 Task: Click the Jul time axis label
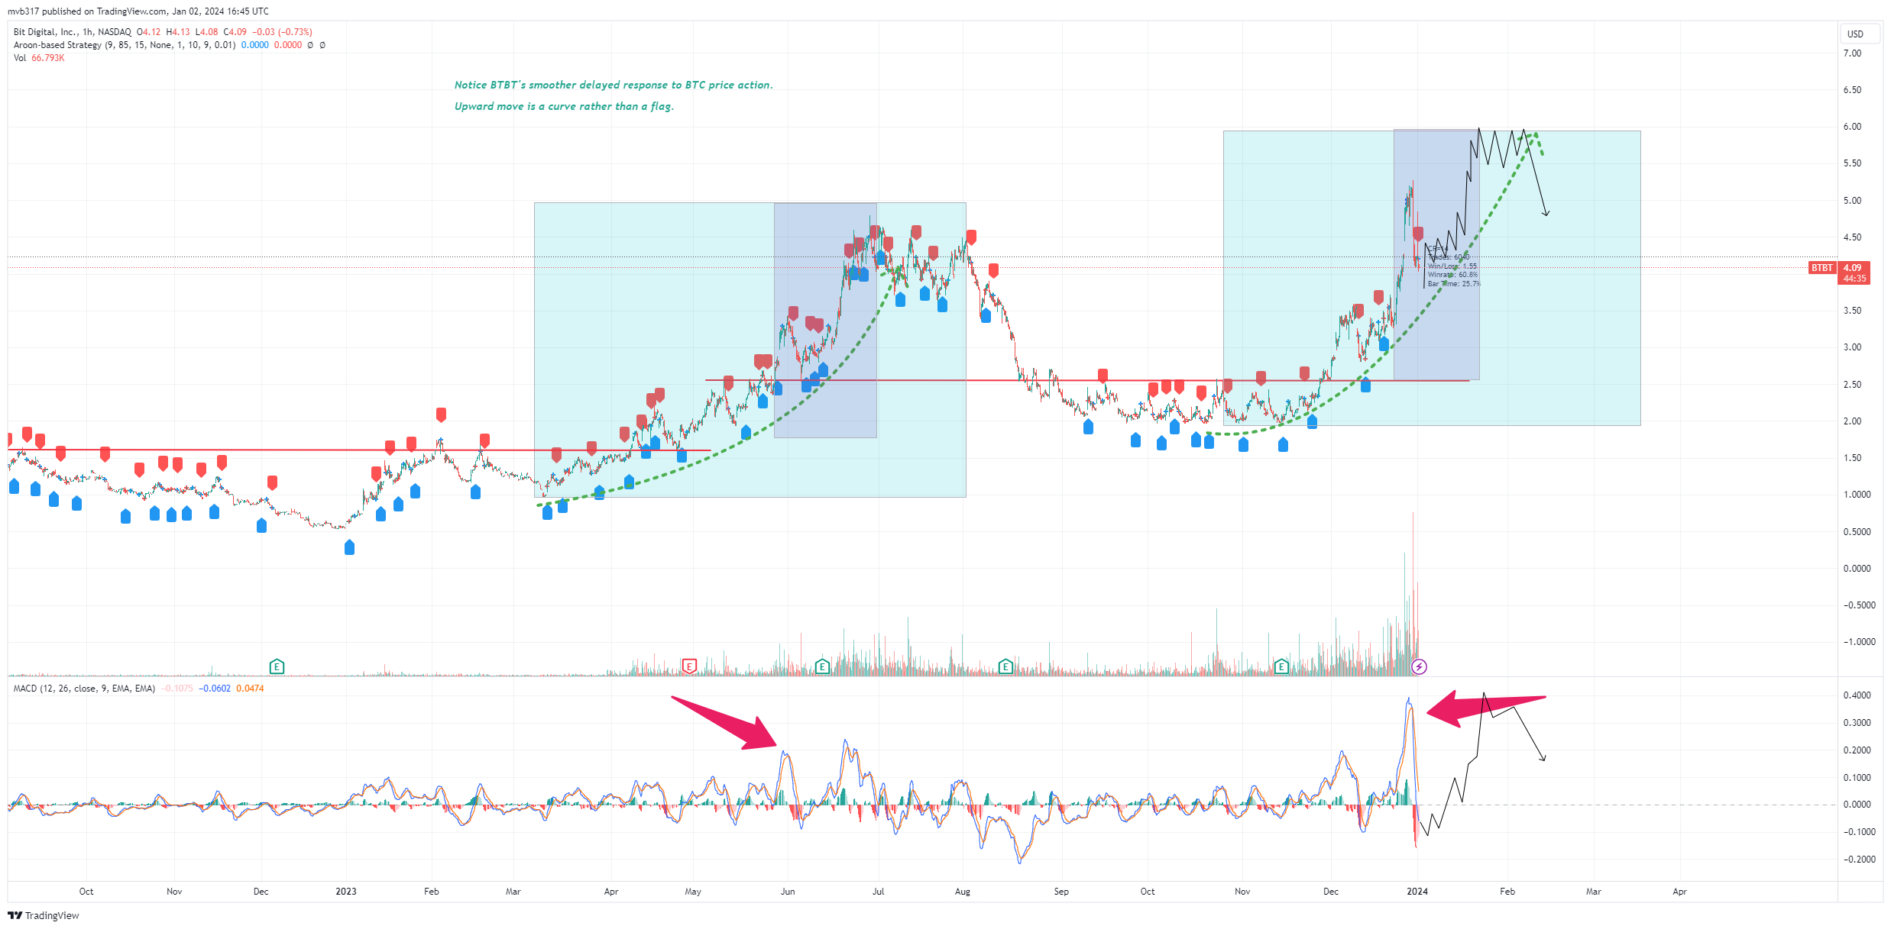tap(879, 892)
